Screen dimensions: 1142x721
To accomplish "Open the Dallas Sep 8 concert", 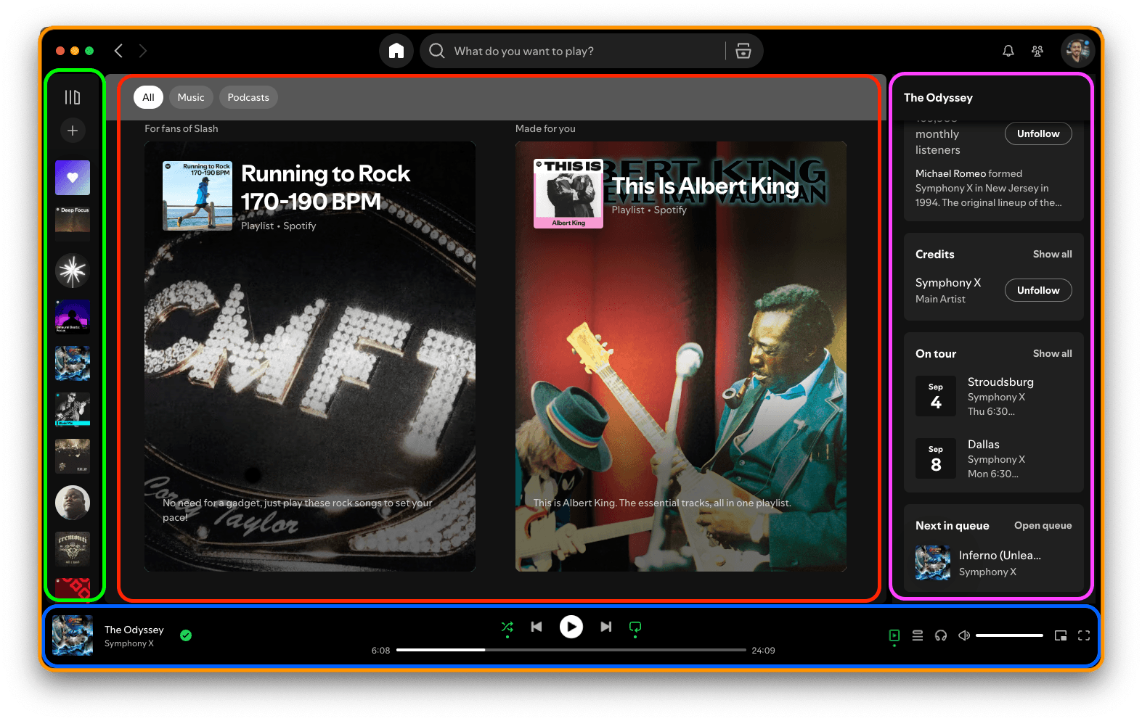I will [993, 458].
